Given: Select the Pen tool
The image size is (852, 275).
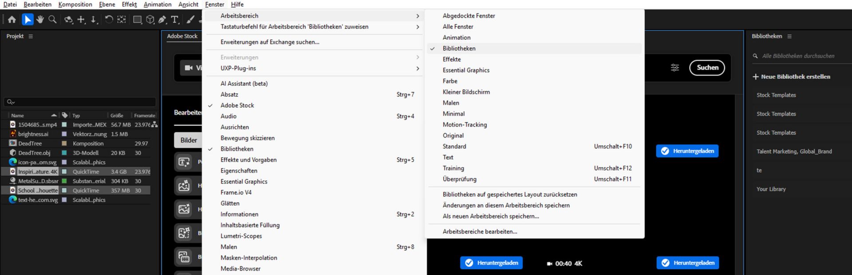Looking at the screenshot, I should click(x=162, y=19).
